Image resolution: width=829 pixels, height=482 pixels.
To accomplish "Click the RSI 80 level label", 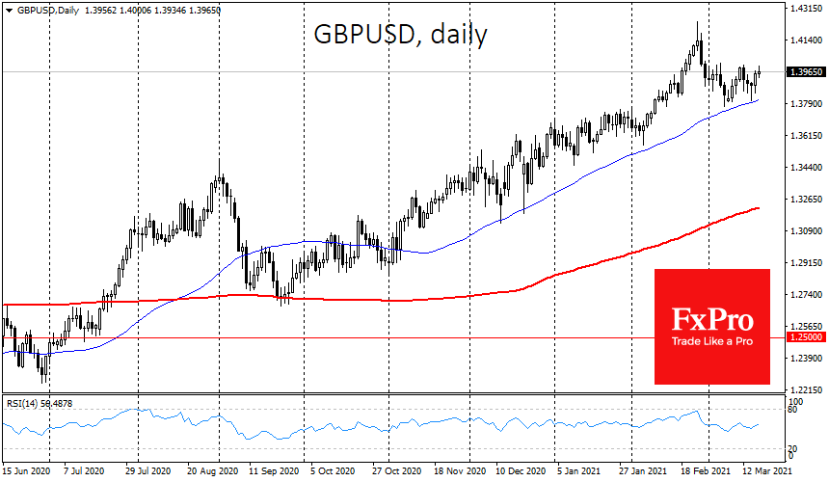I will pyautogui.click(x=792, y=409).
